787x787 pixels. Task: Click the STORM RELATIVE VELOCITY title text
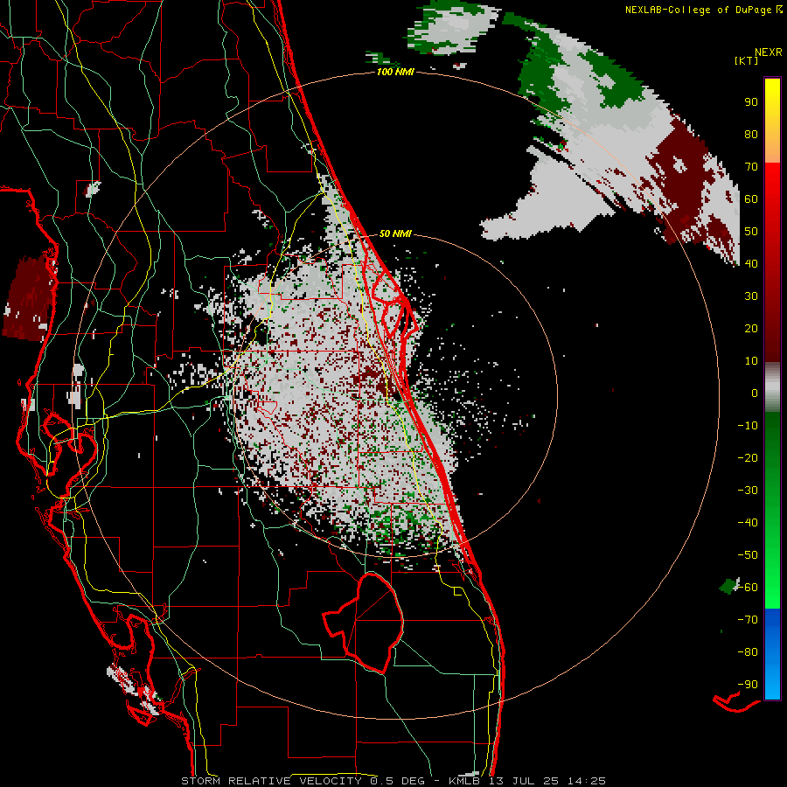point(271,781)
